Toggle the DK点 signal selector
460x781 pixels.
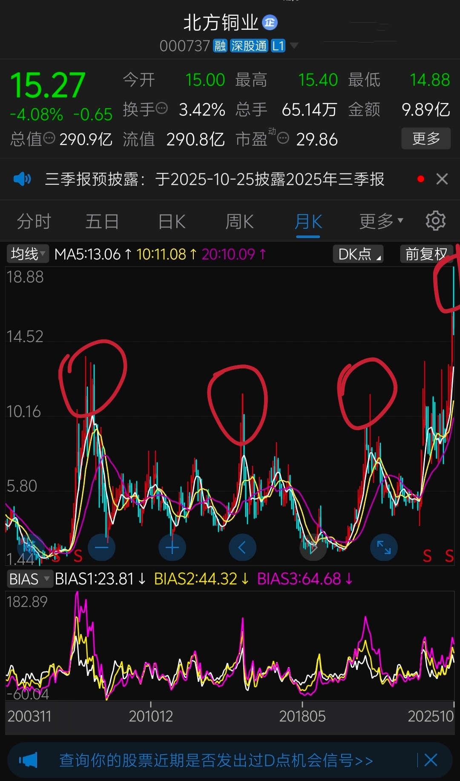tap(358, 254)
